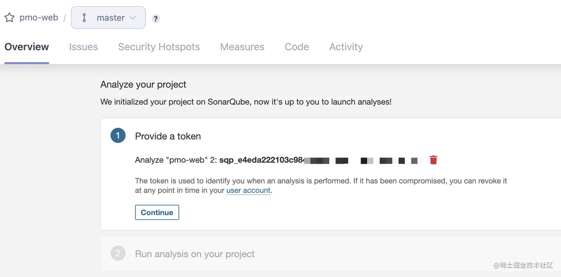Expand Run analysis on your project step
Screen dimensions: 561x277
[x=195, y=254]
